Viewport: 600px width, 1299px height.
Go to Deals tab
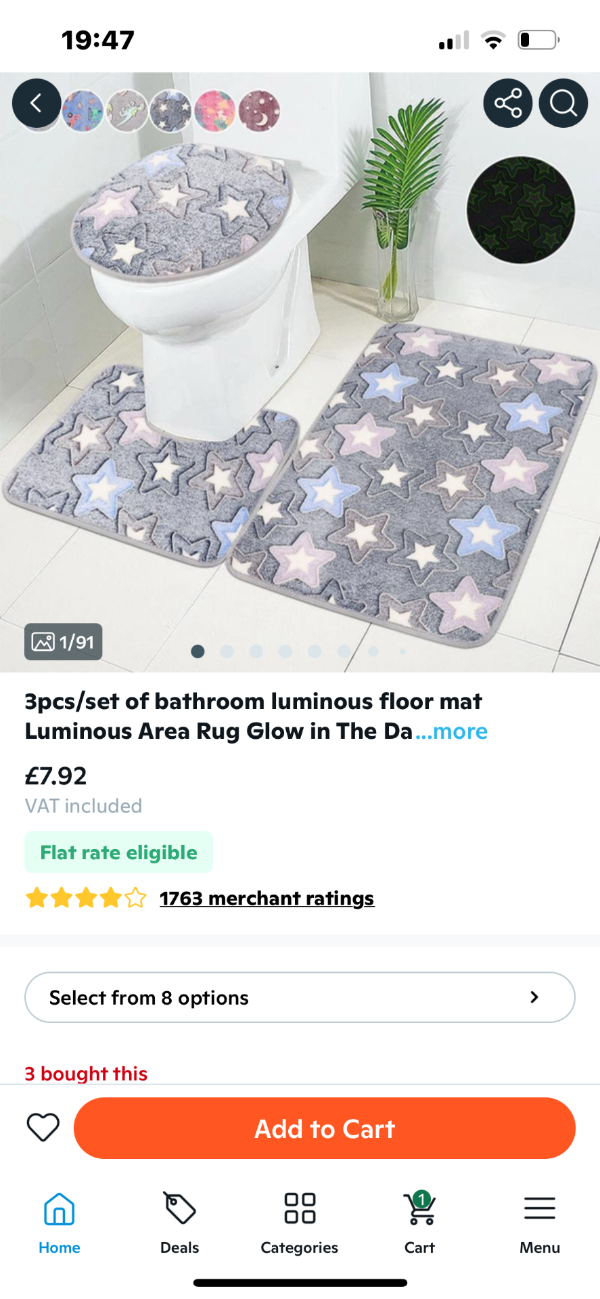(180, 1222)
